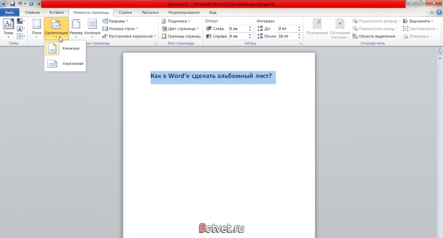Click the Ориентация orientation button
Viewport: 443px width, 238px height.
point(56,28)
